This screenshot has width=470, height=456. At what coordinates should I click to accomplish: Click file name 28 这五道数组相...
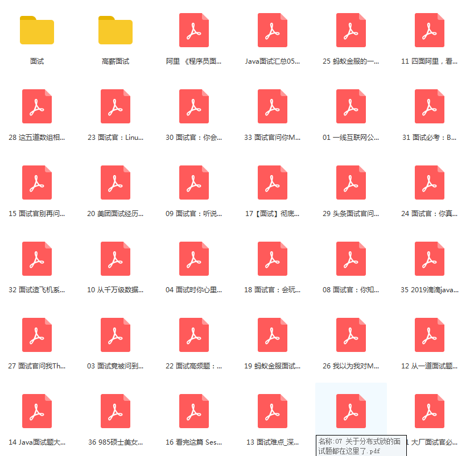(x=37, y=138)
